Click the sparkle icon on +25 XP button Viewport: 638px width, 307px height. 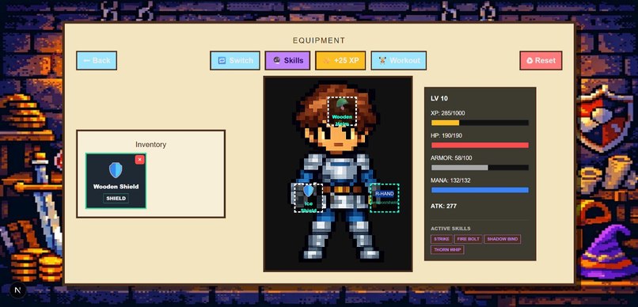pos(326,61)
